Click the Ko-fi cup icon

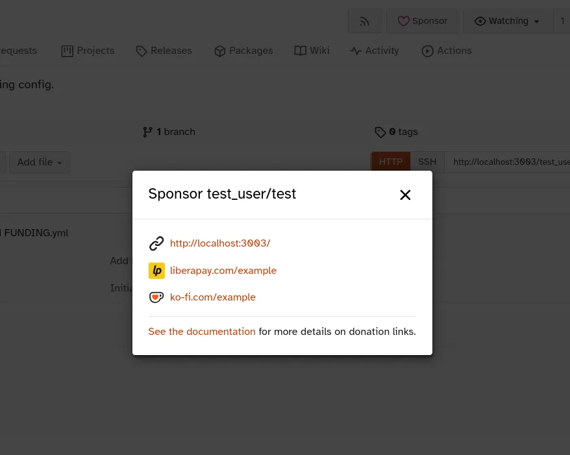click(x=156, y=297)
